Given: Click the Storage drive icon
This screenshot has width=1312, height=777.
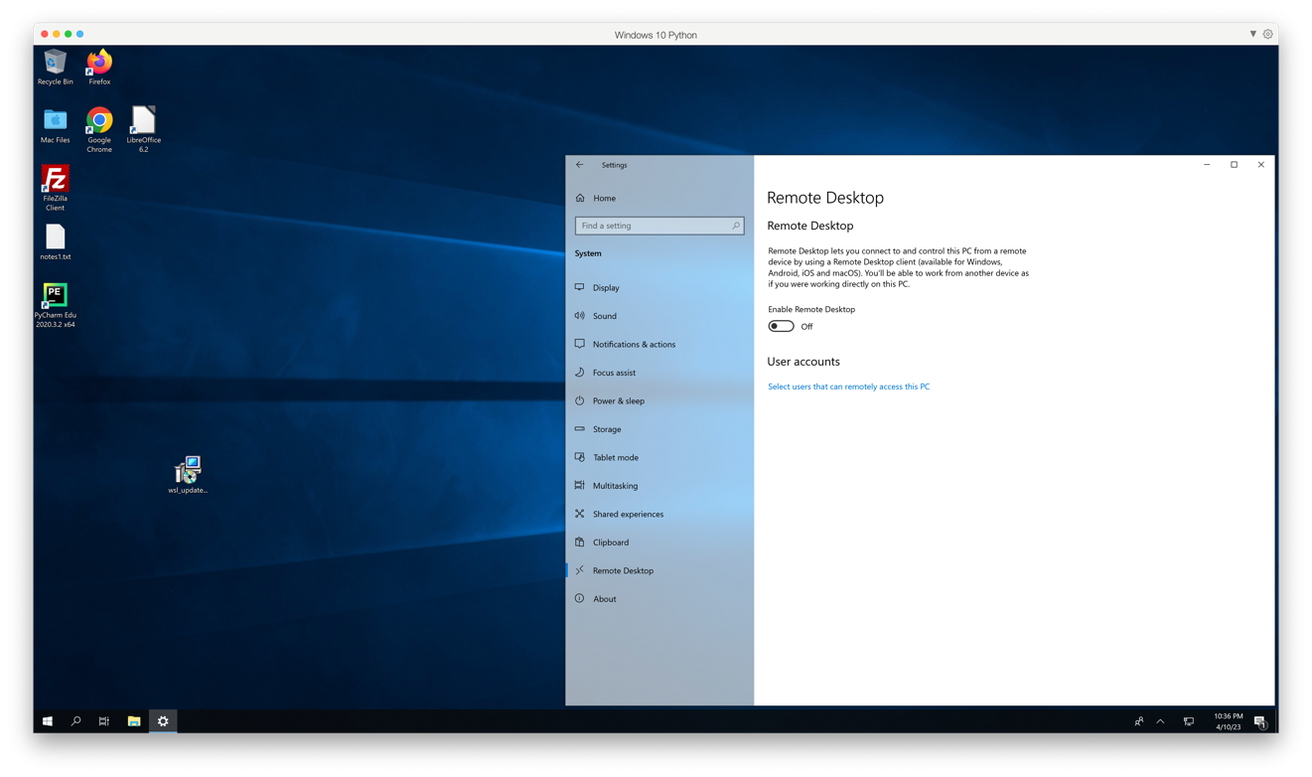Looking at the screenshot, I should (580, 429).
